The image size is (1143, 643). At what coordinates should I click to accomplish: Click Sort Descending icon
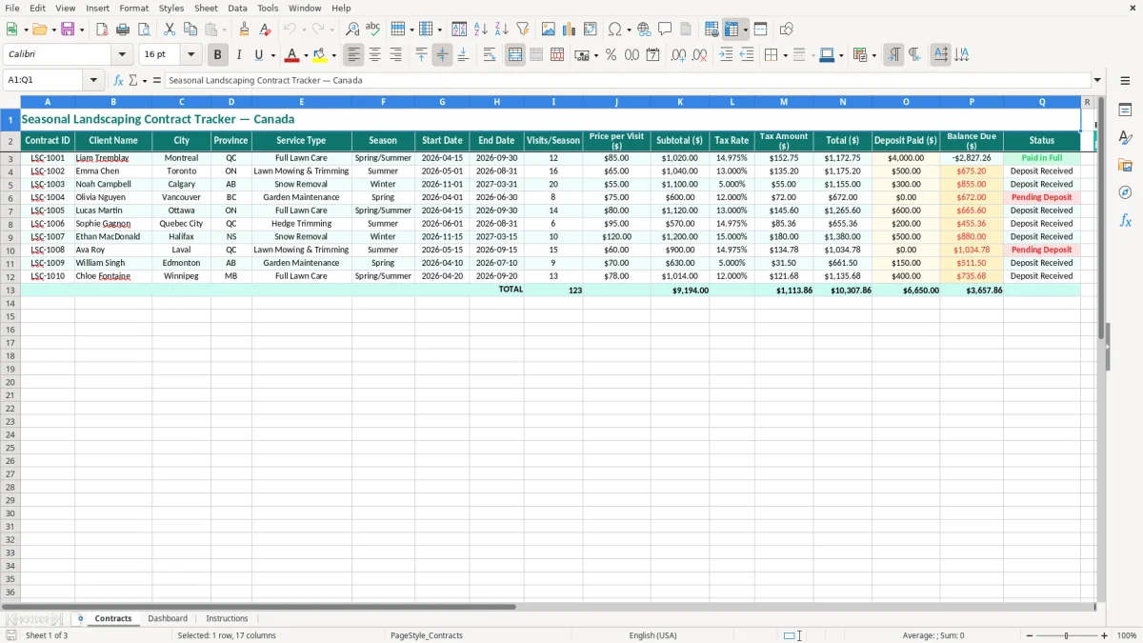501,30
